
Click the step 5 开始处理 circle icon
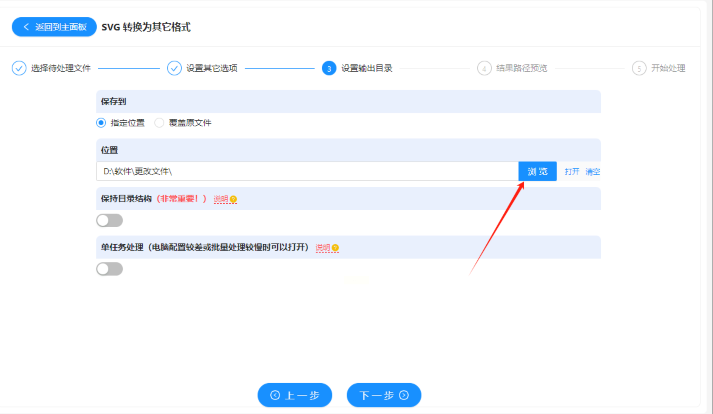tap(639, 68)
